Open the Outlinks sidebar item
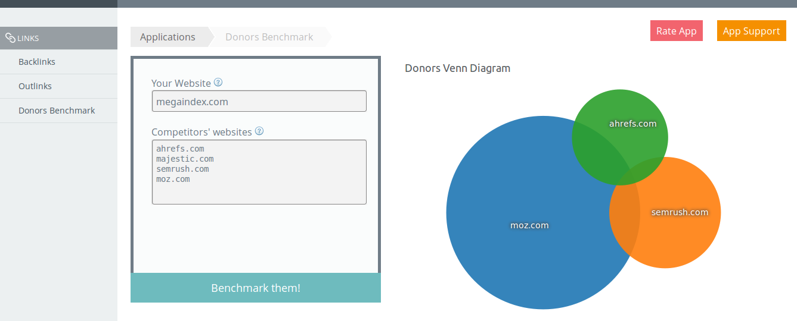Image resolution: width=797 pixels, height=321 pixels. coord(58,86)
